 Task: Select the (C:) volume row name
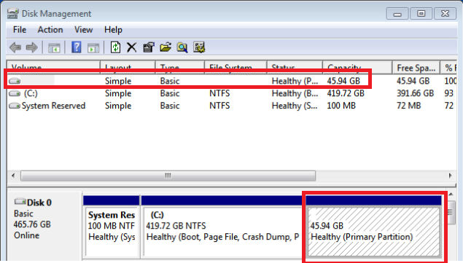pos(31,93)
